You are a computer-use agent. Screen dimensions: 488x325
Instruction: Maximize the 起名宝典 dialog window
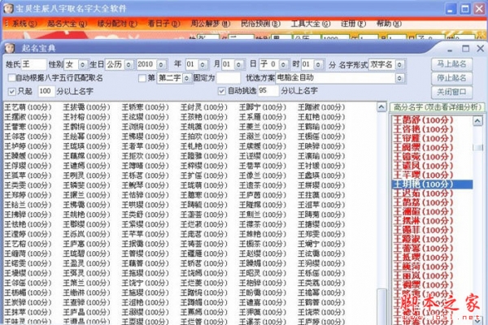[465, 49]
